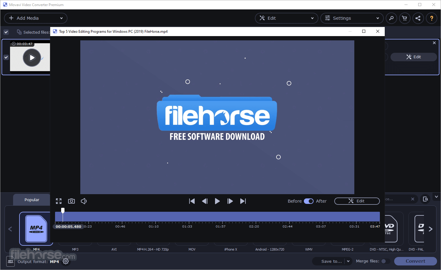Viewport: 441px width, 270px height.
Task: Toggle the Before/After preview switch
Action: 309,201
